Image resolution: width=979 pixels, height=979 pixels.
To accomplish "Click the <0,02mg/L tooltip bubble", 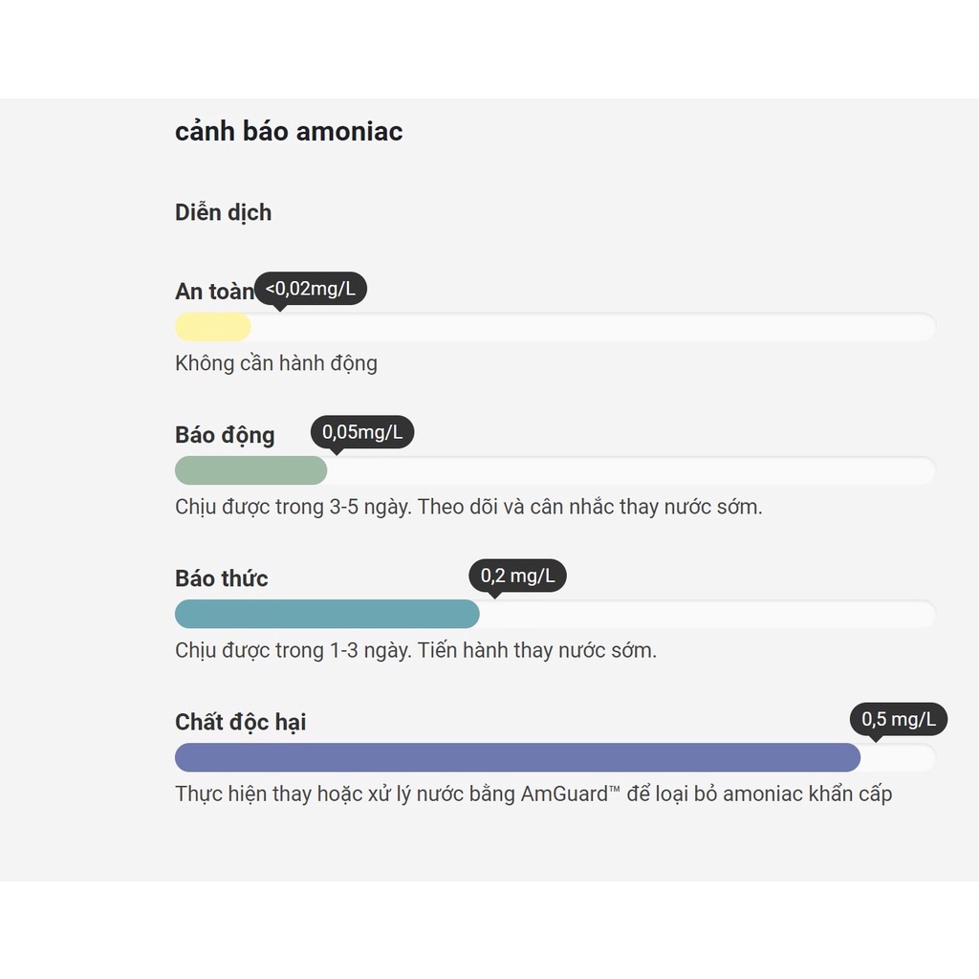I will tap(311, 289).
